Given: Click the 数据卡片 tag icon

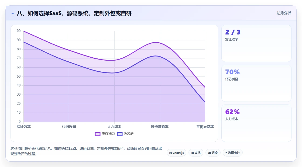Looking at the screenshot, I should point(226,153).
